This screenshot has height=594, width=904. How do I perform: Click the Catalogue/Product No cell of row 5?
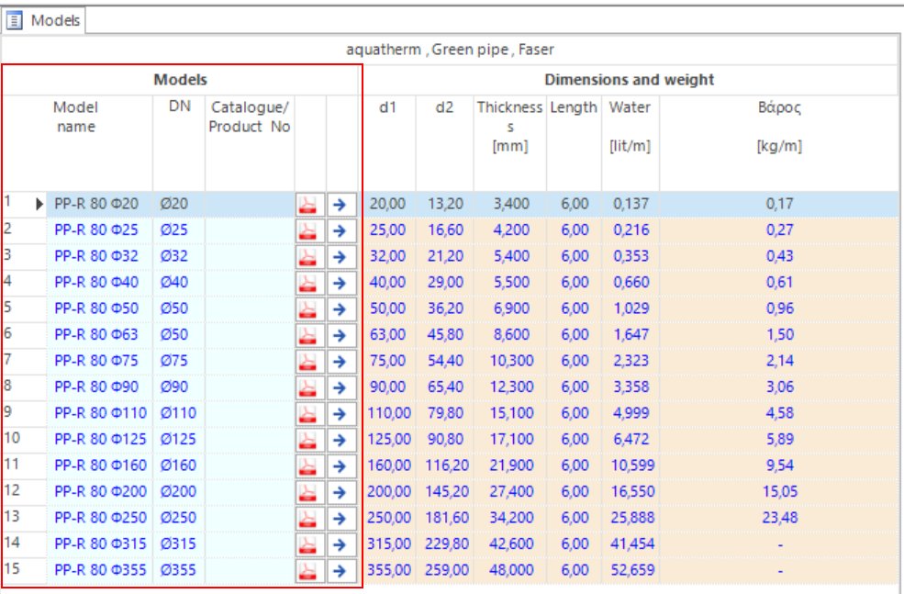click(x=249, y=308)
